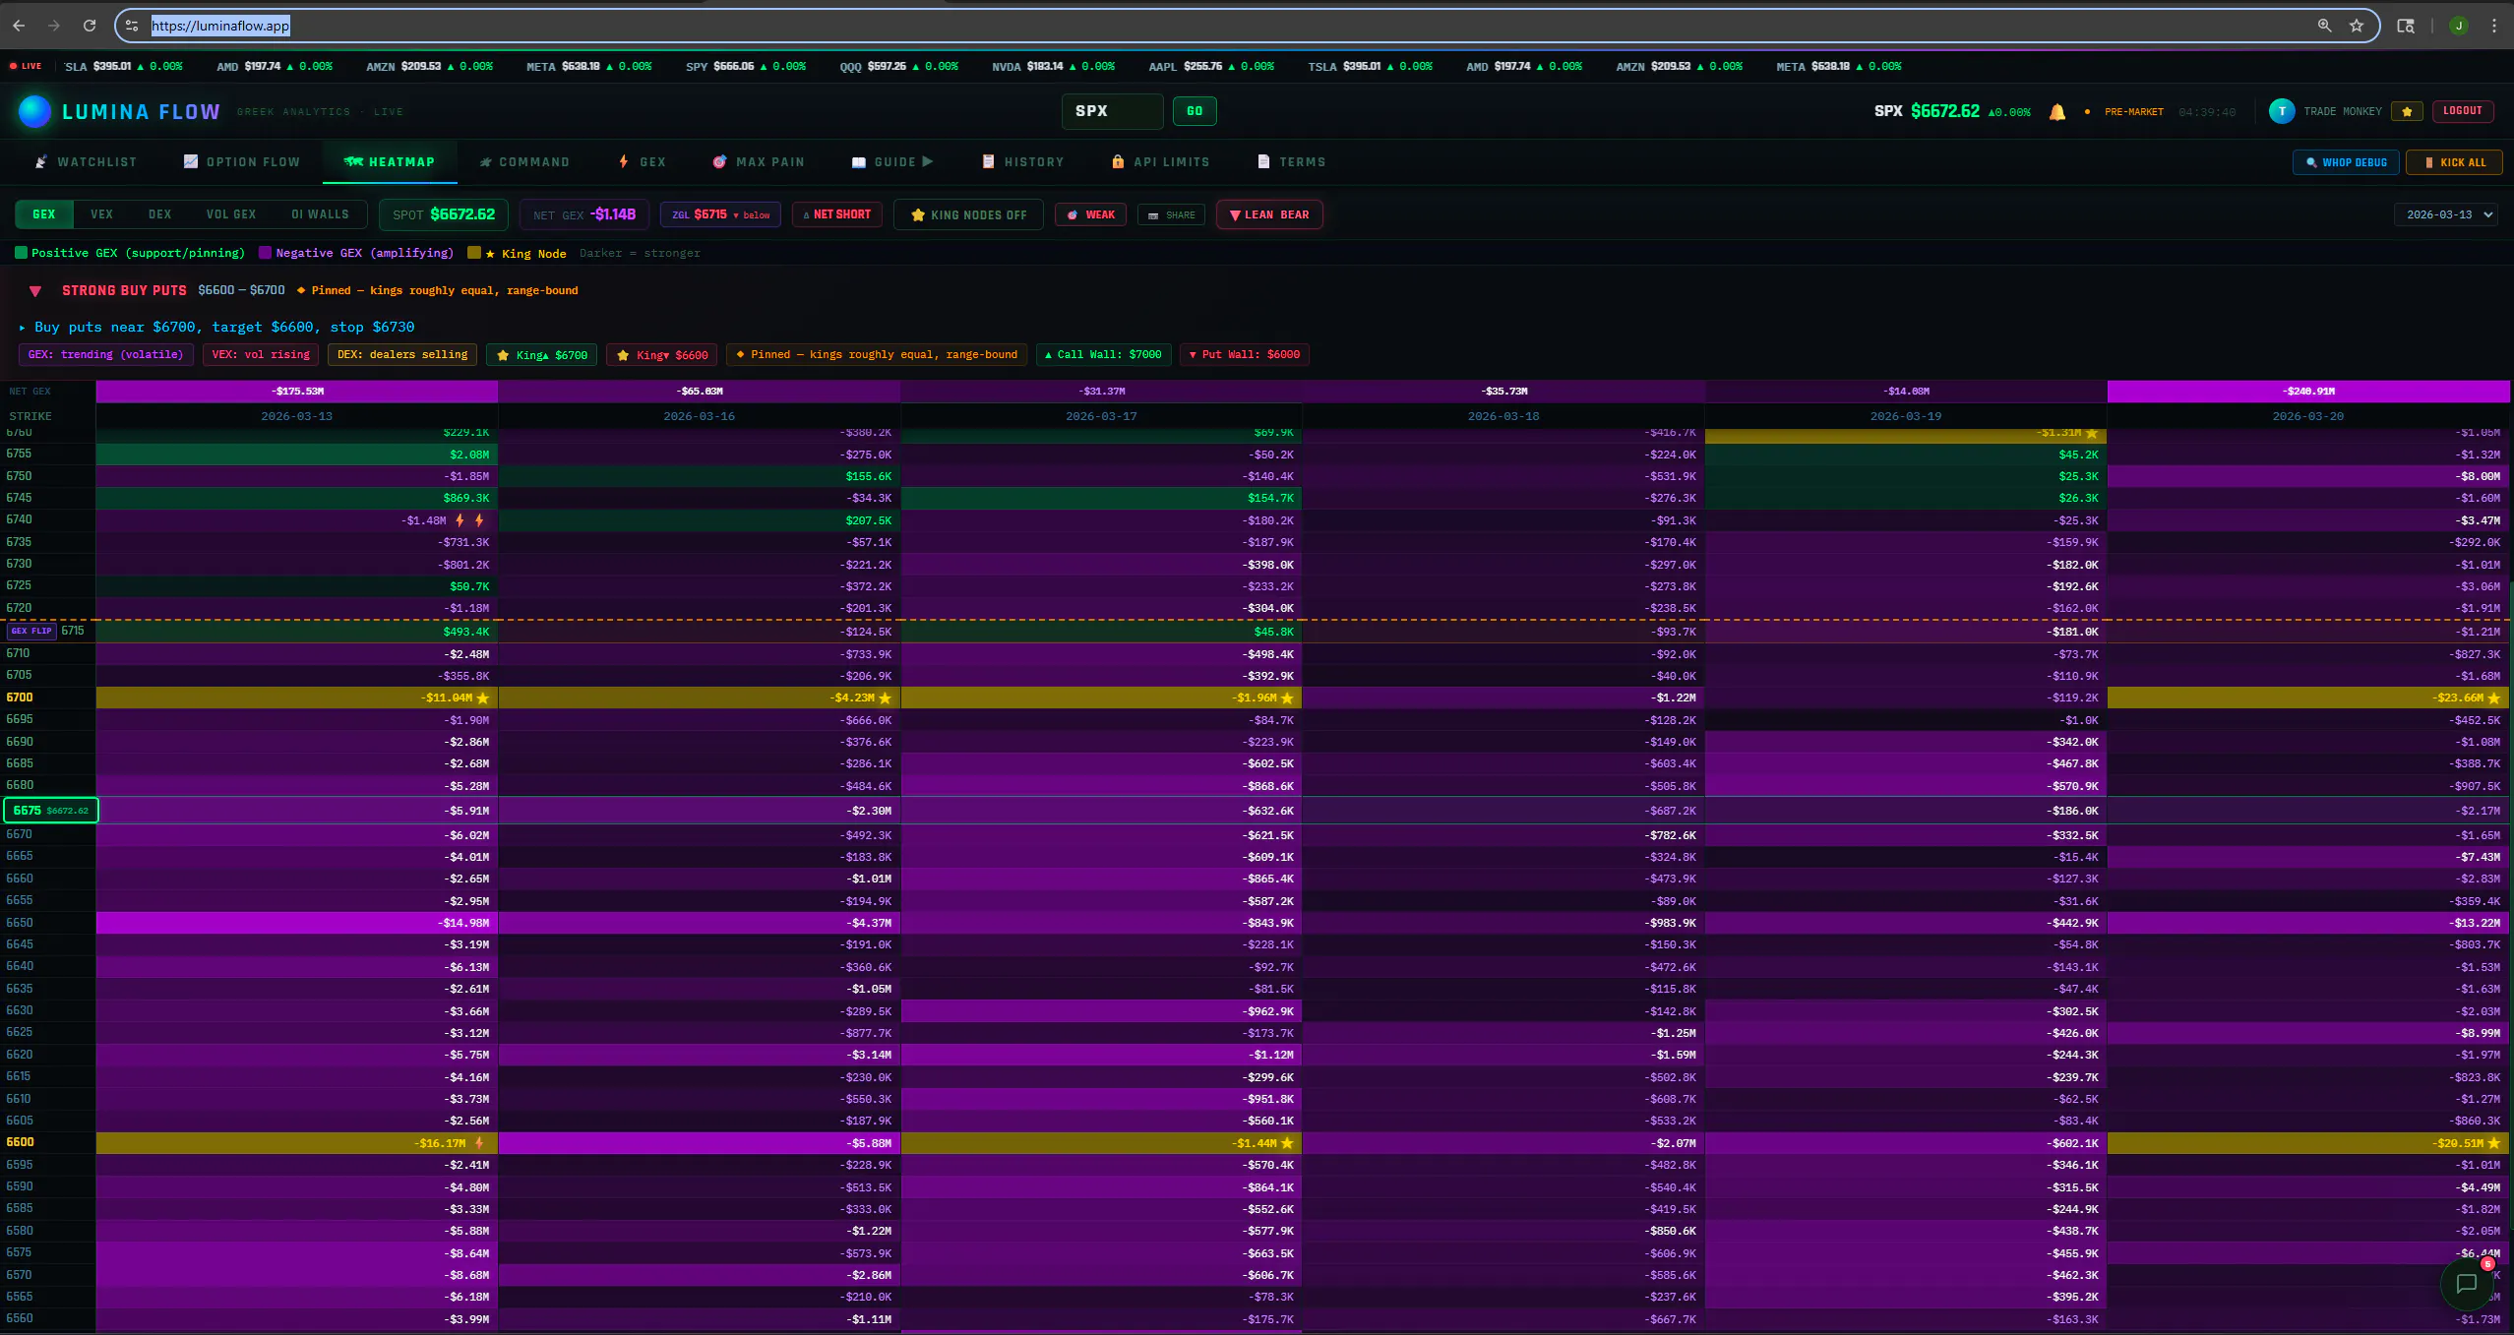This screenshot has width=2514, height=1335.
Task: Click the Net Short badge
Action: pyautogui.click(x=837, y=214)
